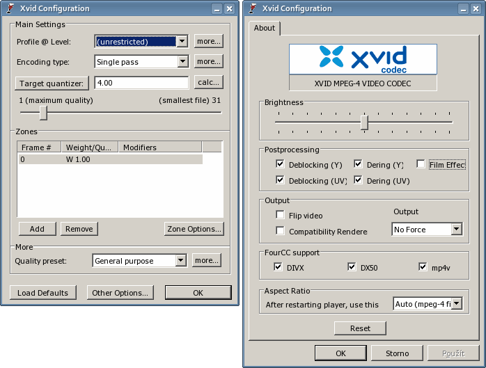Click Load Defaults button

click(42, 293)
